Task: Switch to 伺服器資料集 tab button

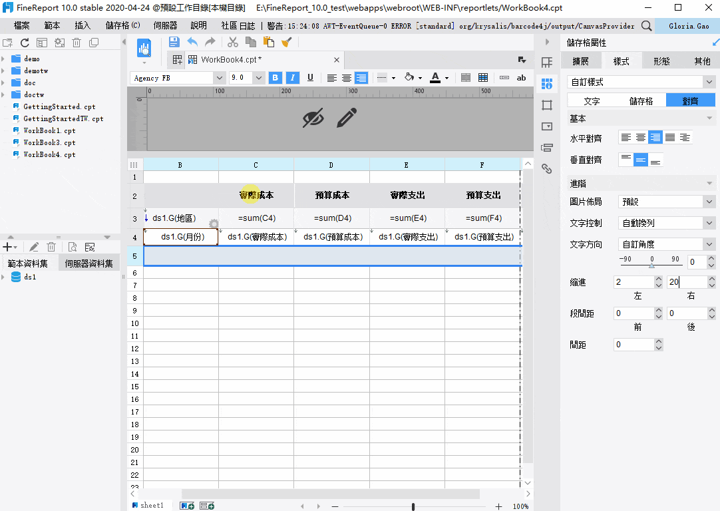Action: (x=89, y=263)
